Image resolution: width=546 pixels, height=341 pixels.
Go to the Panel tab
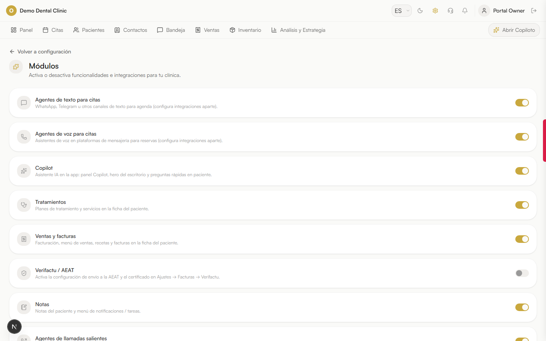tap(22, 30)
